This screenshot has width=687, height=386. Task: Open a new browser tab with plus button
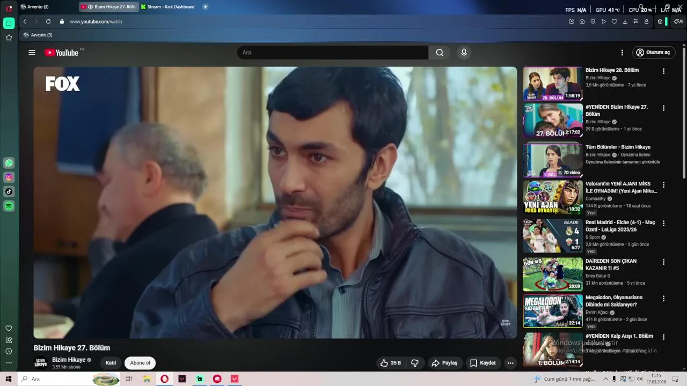(x=205, y=7)
